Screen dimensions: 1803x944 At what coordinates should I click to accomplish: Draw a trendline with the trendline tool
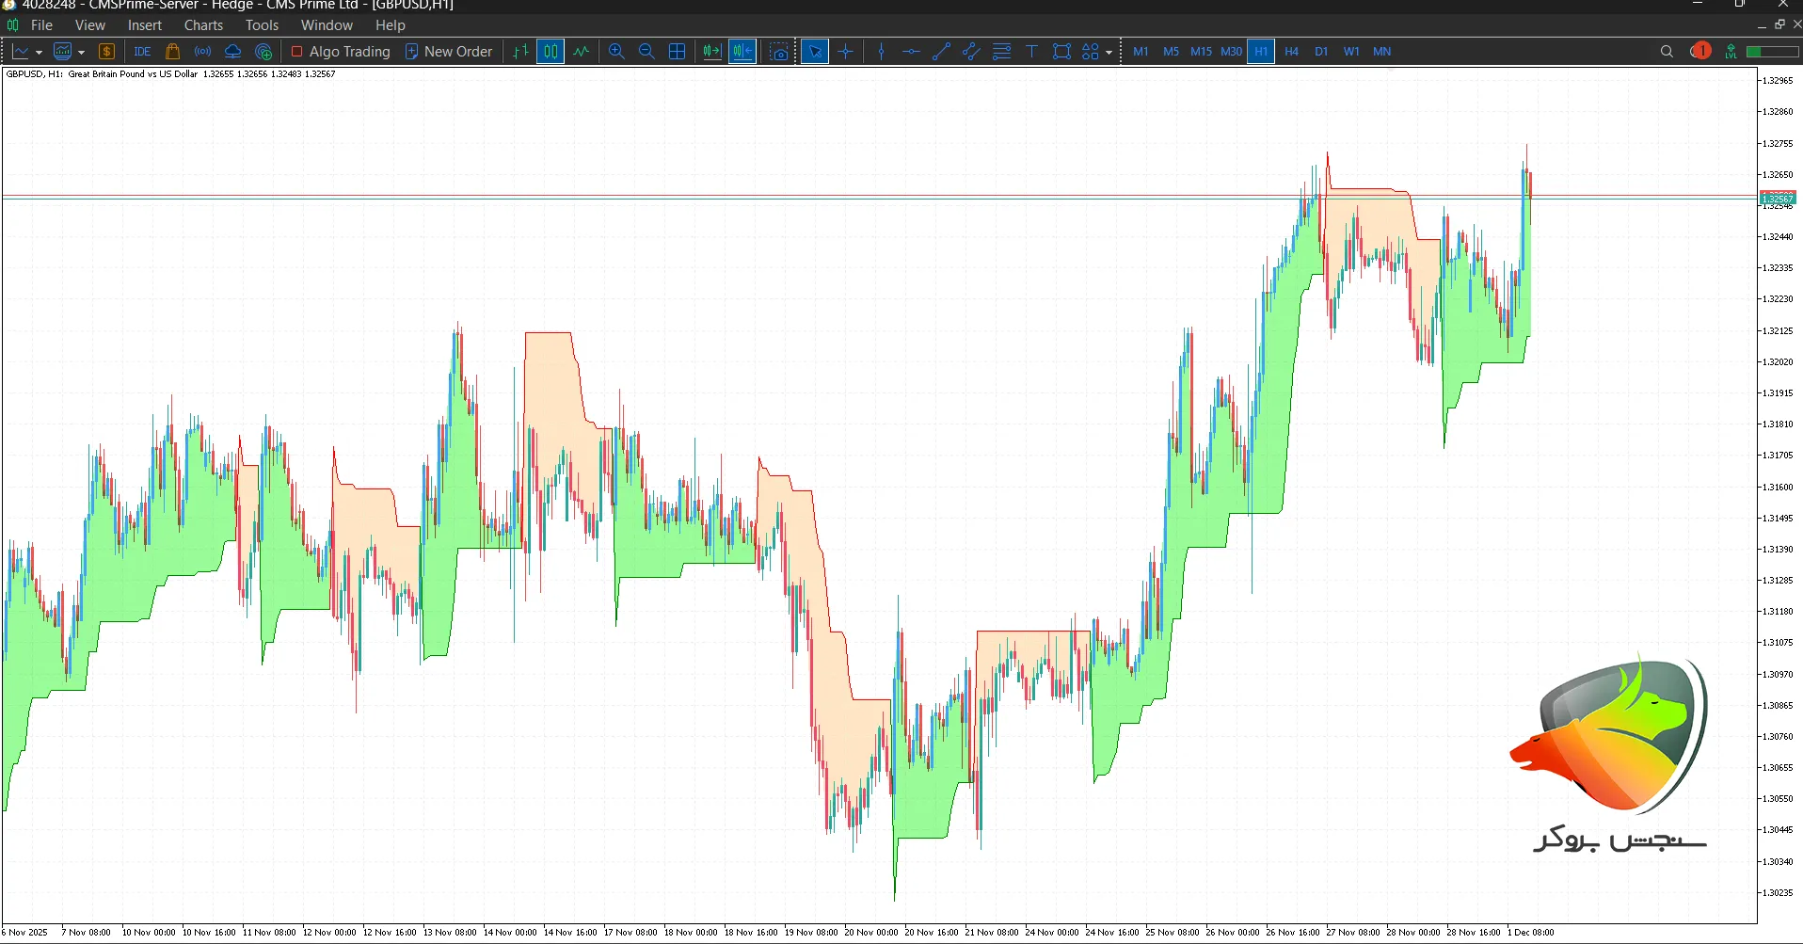click(941, 52)
